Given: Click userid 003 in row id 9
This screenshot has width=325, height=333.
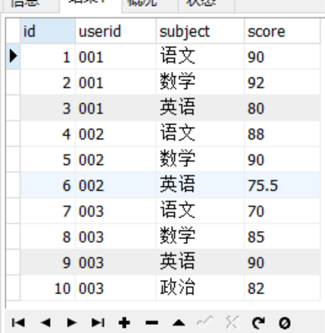Looking at the screenshot, I should click(x=116, y=262).
